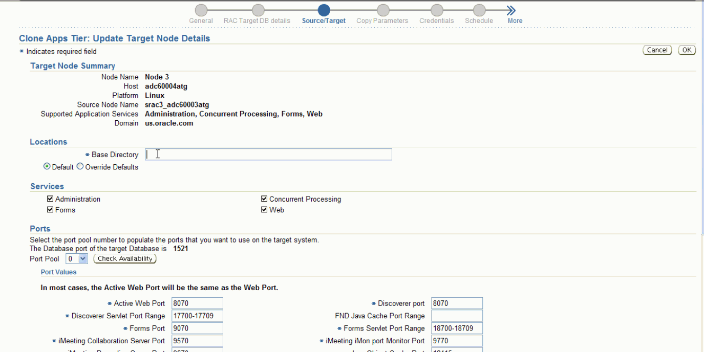Open the Port Pool dropdown
This screenshot has width=704, height=352.
77,259
